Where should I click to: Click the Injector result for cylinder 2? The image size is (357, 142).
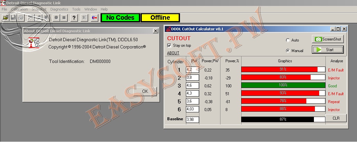point(334,78)
